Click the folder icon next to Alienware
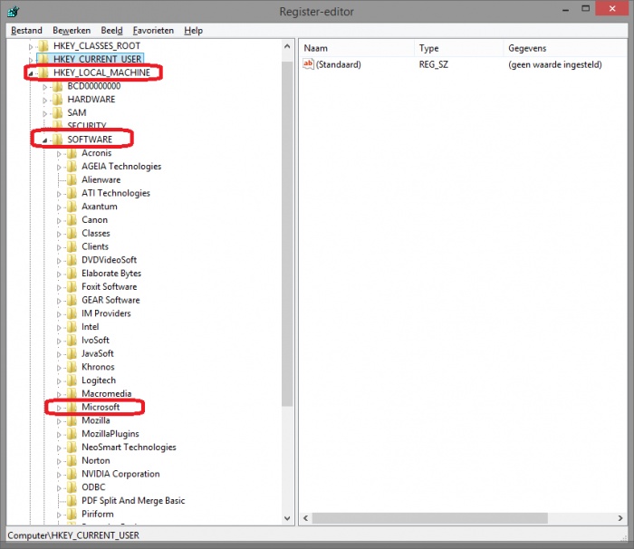Image resolution: width=634 pixels, height=549 pixels. pos(72,179)
